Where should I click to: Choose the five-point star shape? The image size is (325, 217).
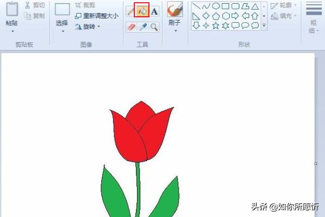(216, 25)
